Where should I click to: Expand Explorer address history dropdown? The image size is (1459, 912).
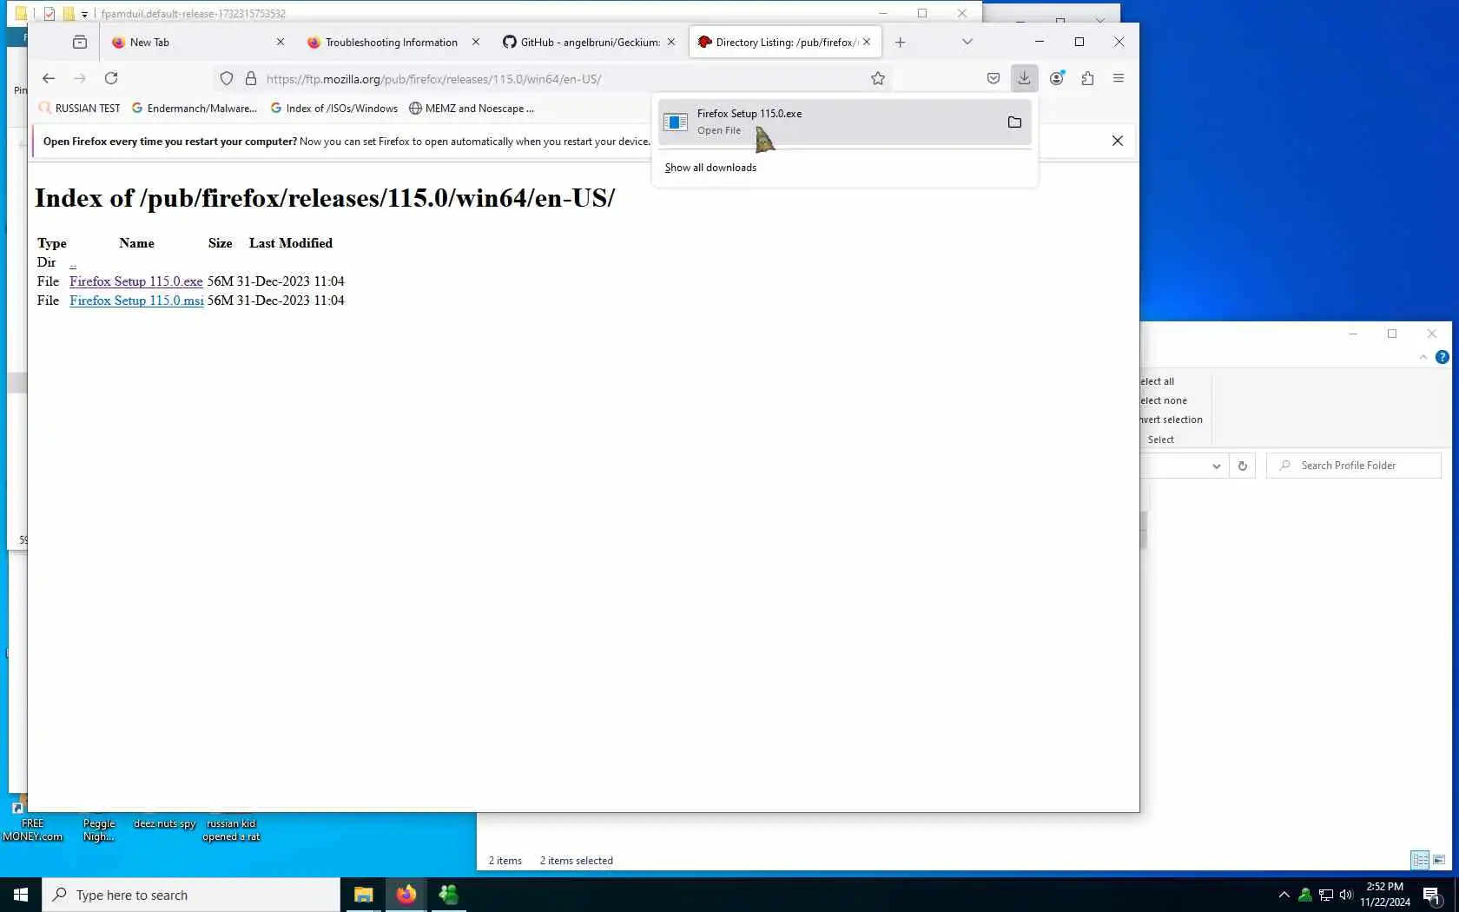tap(1217, 466)
